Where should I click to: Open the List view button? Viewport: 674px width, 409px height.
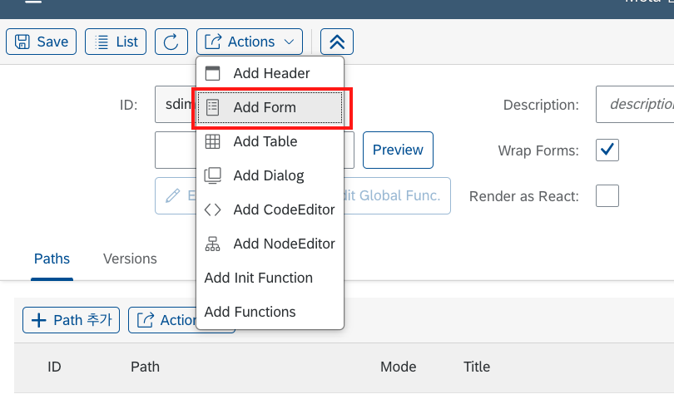(x=116, y=42)
